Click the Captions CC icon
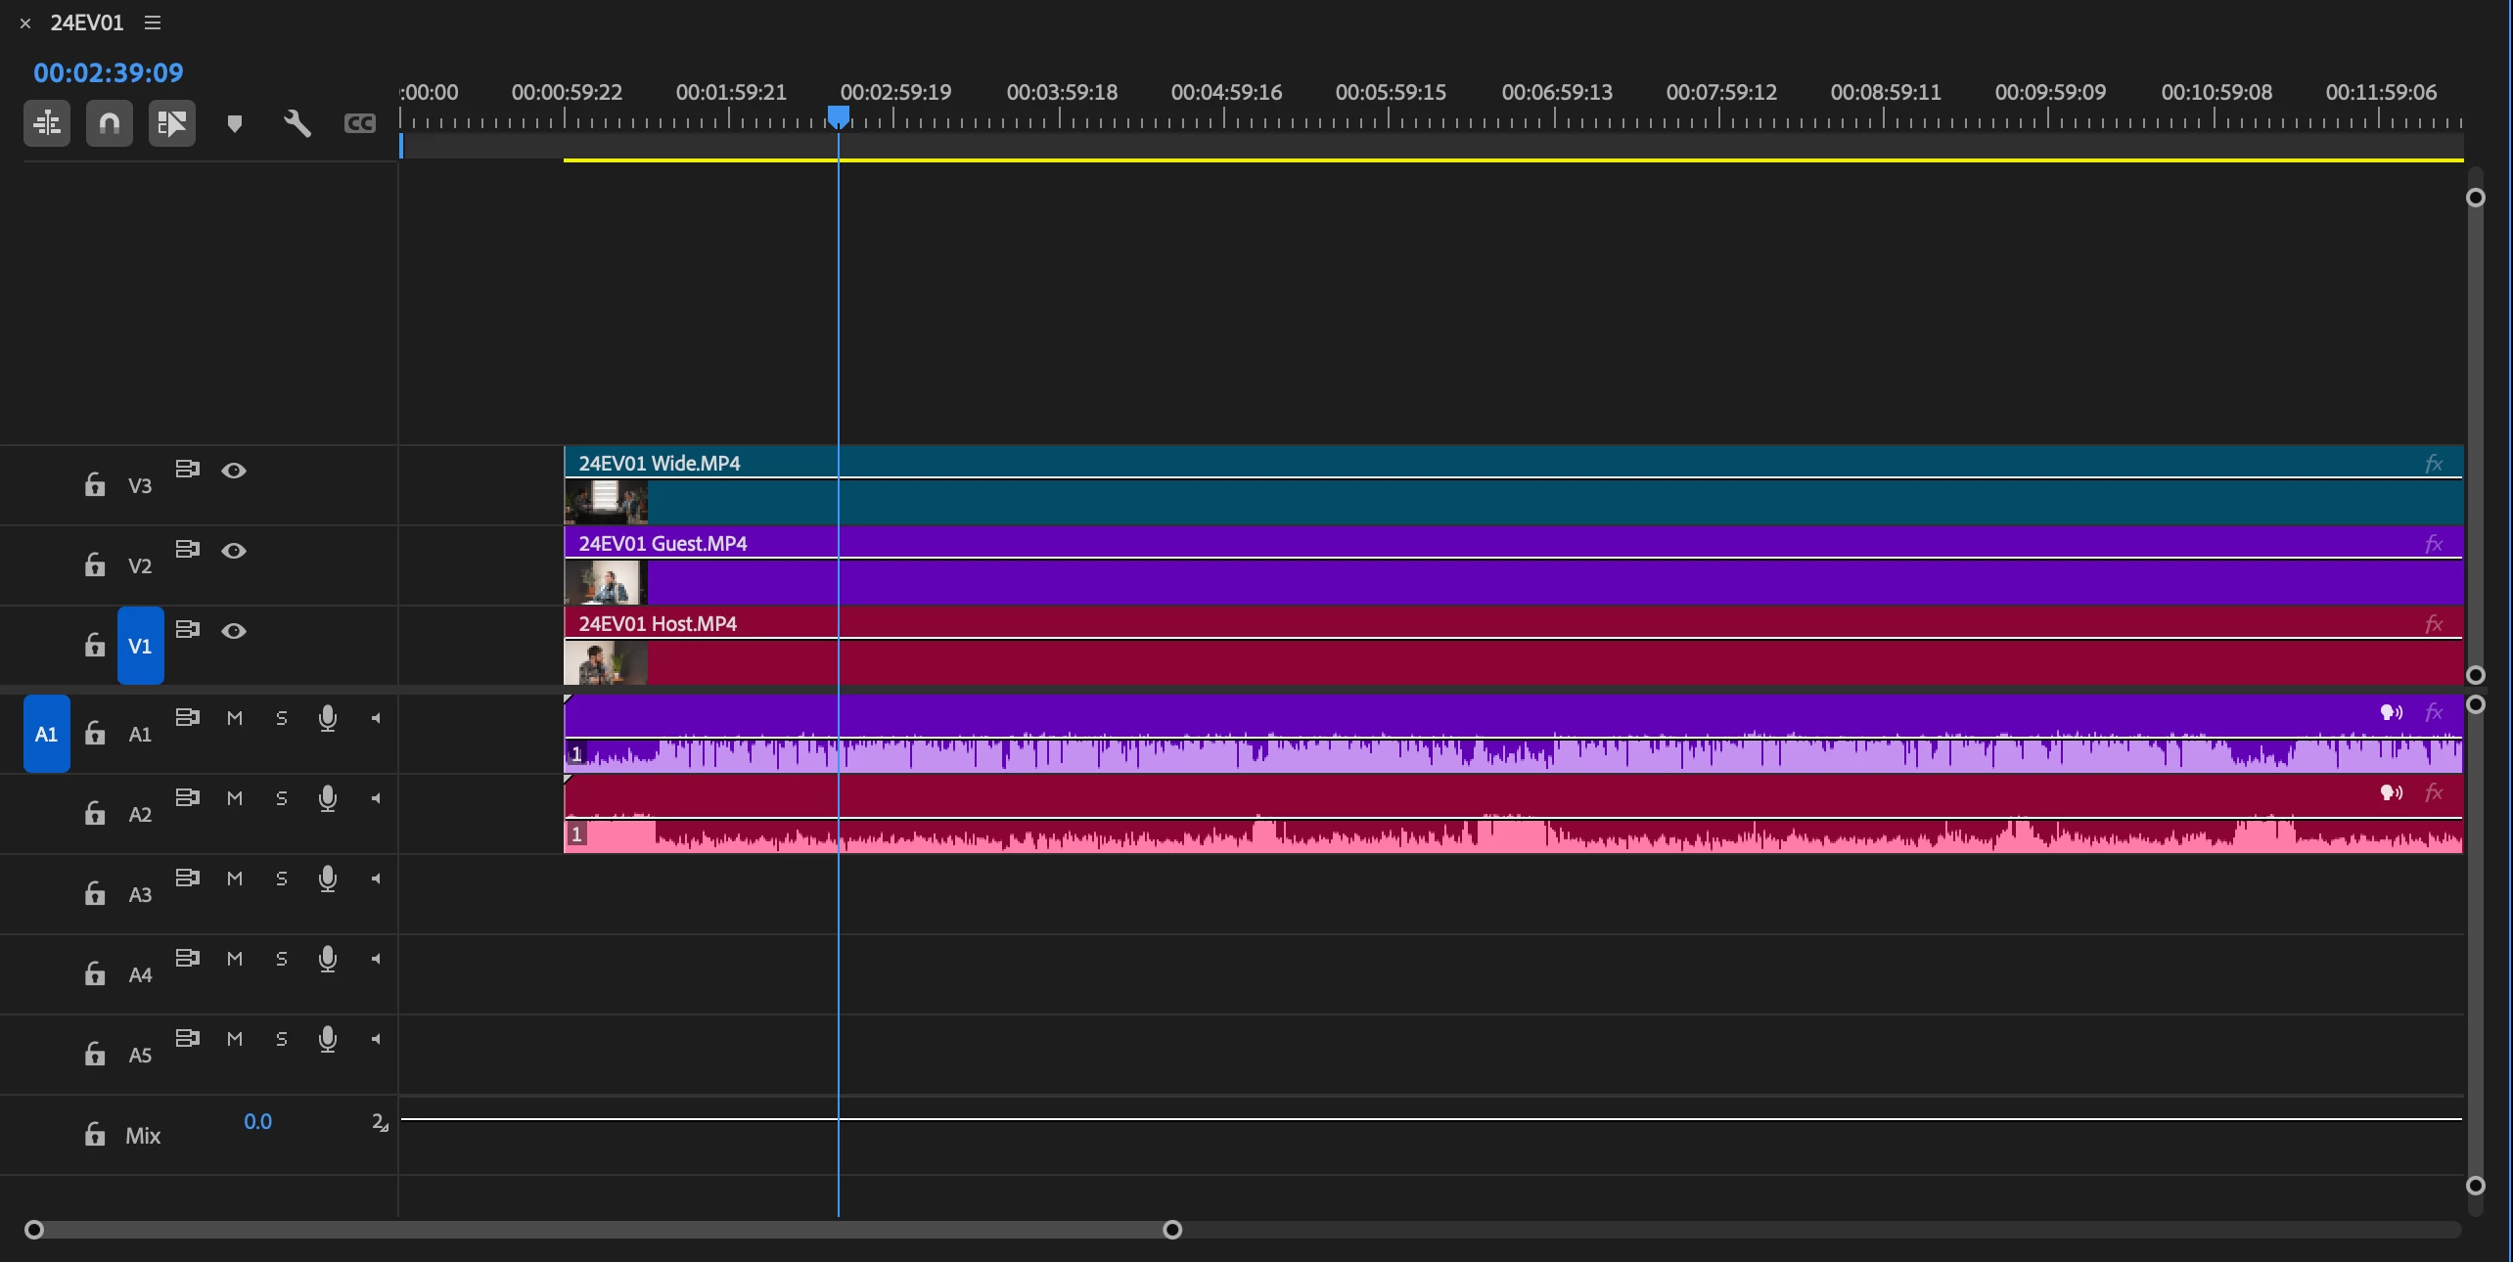This screenshot has width=2513, height=1262. [359, 123]
